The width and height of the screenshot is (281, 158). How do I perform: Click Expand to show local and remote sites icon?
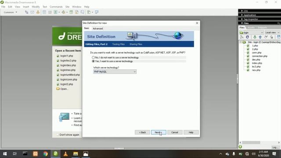(278, 37)
